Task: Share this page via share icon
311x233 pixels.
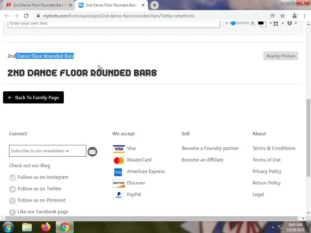Action: point(272,16)
